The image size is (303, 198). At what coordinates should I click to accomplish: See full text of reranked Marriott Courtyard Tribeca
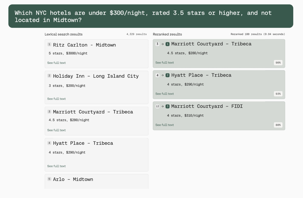click(165, 62)
